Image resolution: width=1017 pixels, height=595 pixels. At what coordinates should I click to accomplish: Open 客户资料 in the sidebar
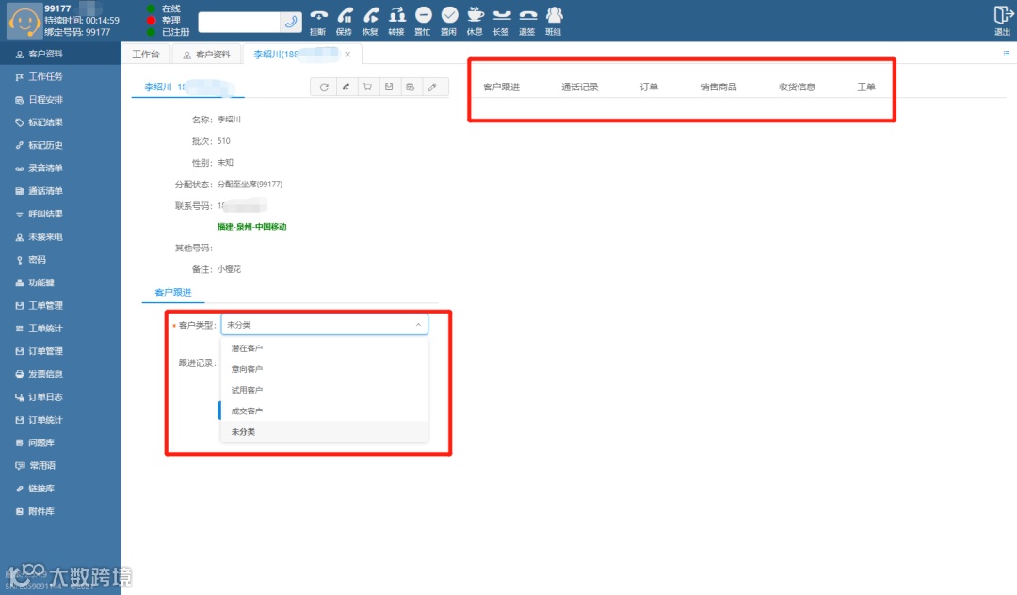tap(60, 54)
